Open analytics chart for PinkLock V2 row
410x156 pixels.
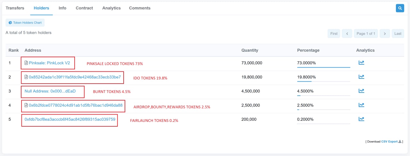point(361,63)
